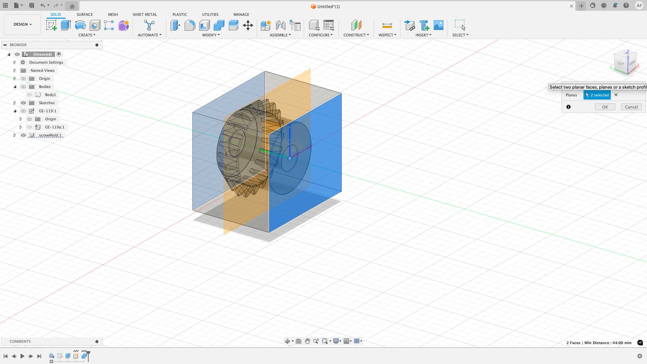Jump to the timeline start
Image resolution: width=647 pixels, height=364 pixels.
[x=5, y=356]
